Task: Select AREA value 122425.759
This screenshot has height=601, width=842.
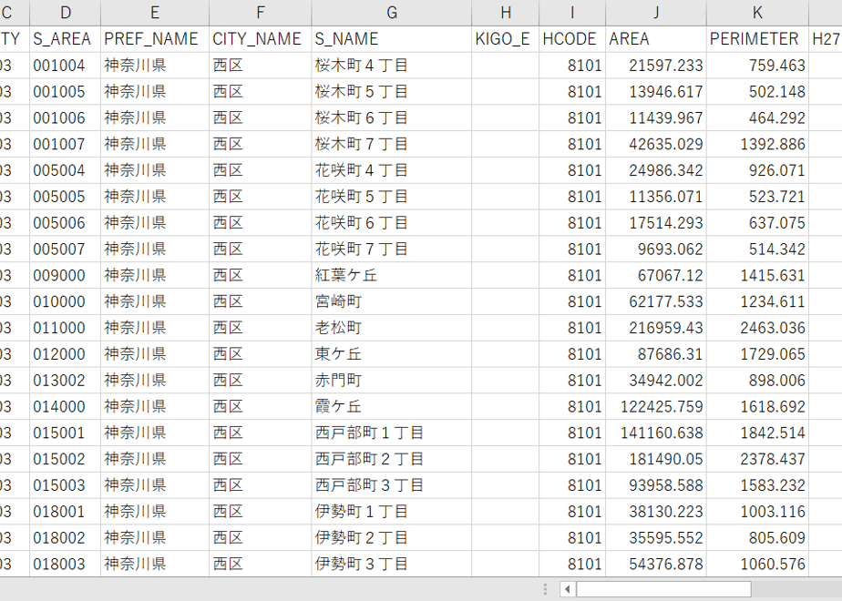Action: point(656,407)
